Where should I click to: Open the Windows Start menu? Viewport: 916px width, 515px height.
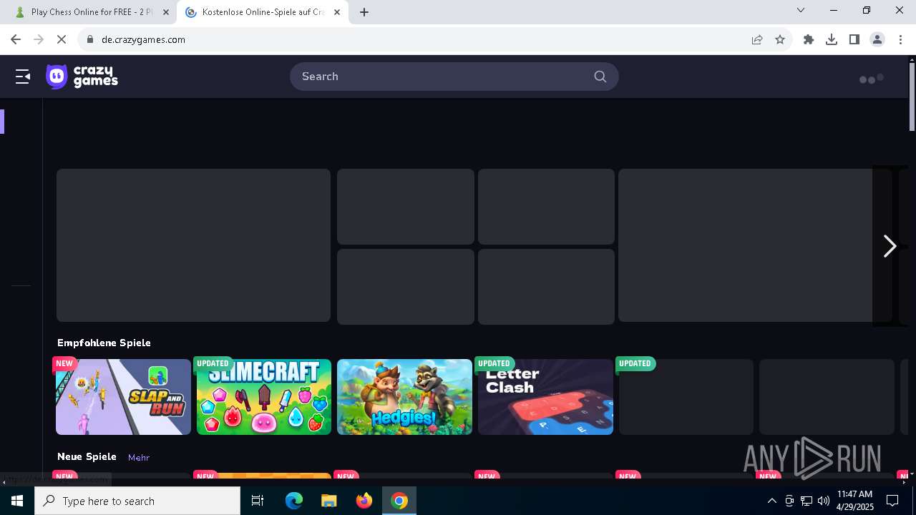point(17,501)
